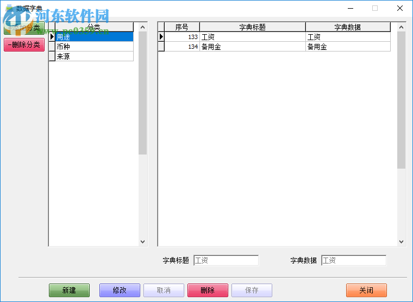Select the cell with number 134
Image resolution: width=413 pixels, height=302 pixels.
click(182, 47)
